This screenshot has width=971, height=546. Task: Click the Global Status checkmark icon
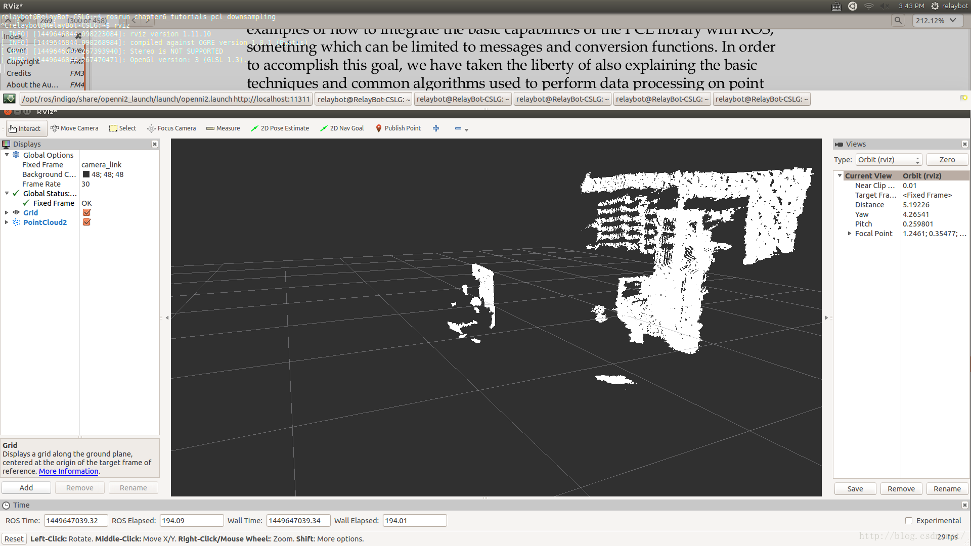(x=16, y=194)
